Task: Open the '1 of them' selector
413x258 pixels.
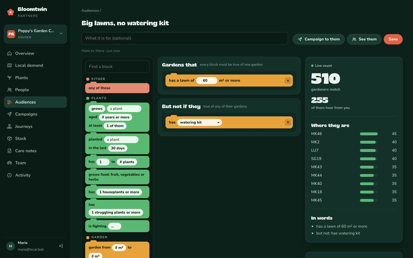Action: coord(115,126)
